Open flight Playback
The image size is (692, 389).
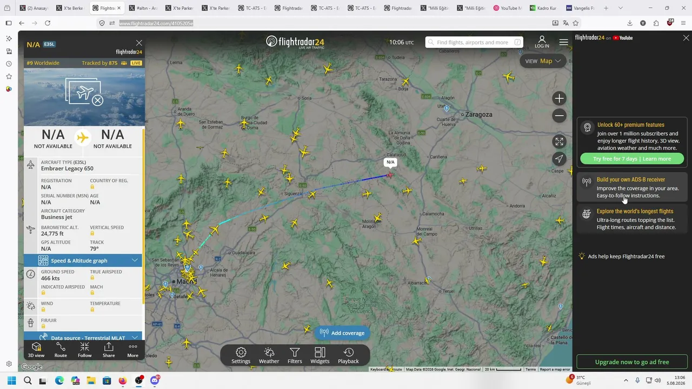point(348,356)
